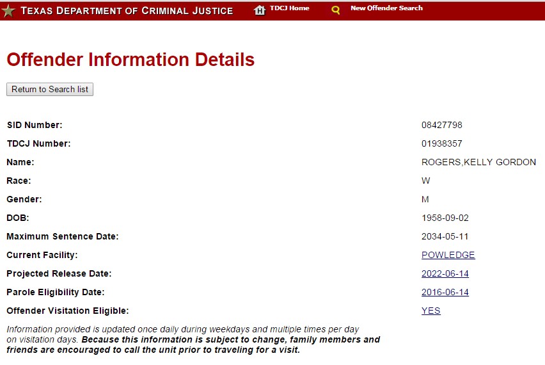
Task: Click the TDCJ star logo icon
Action: (x=8, y=11)
